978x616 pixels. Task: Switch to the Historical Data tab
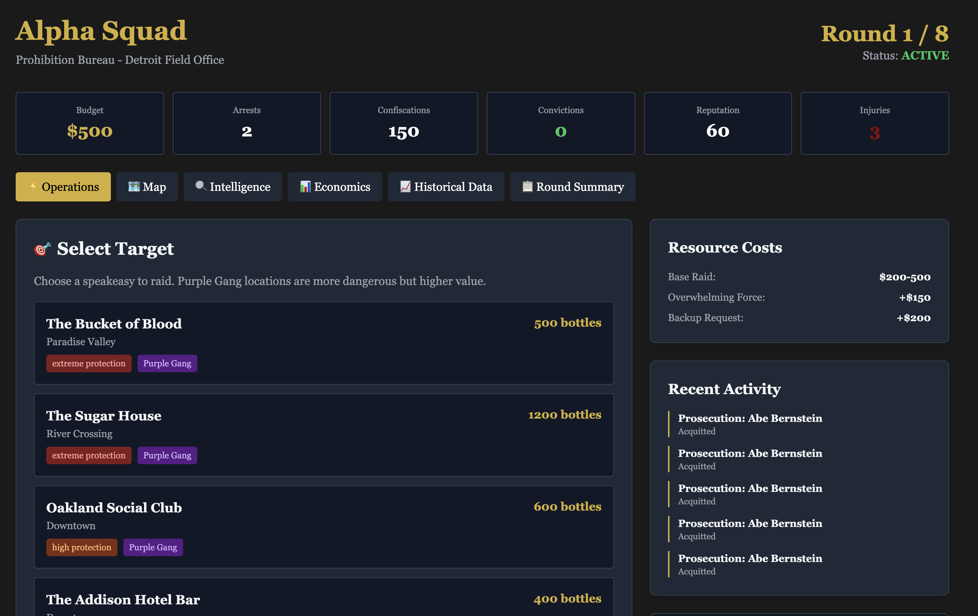(x=446, y=187)
